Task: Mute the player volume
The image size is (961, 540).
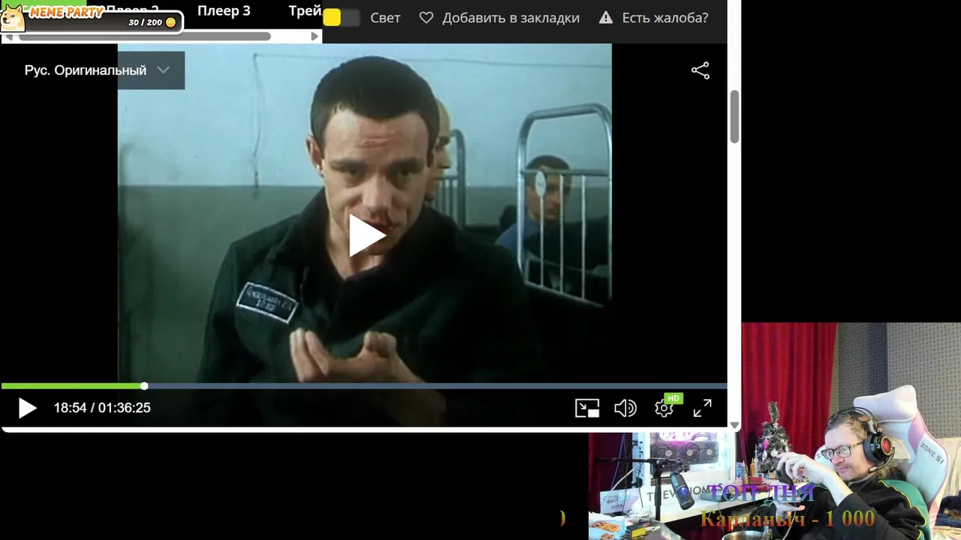Action: pos(625,408)
